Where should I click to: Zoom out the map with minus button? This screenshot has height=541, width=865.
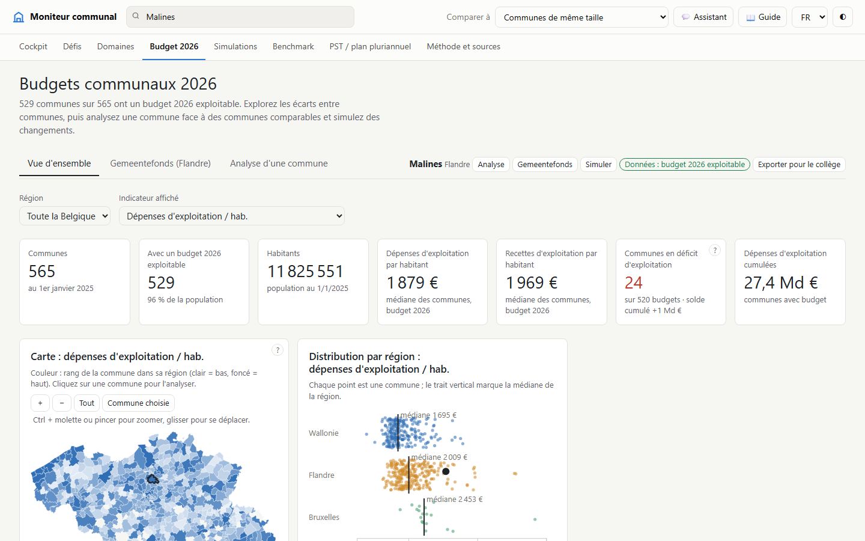(x=62, y=403)
